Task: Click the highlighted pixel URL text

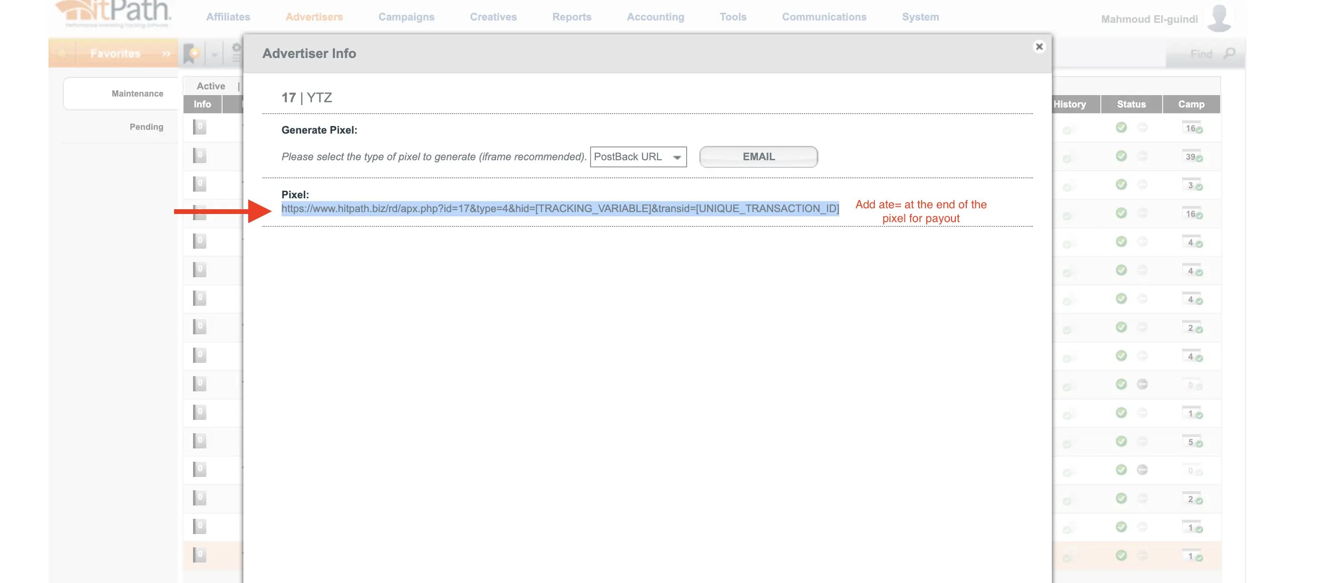Action: click(560, 208)
